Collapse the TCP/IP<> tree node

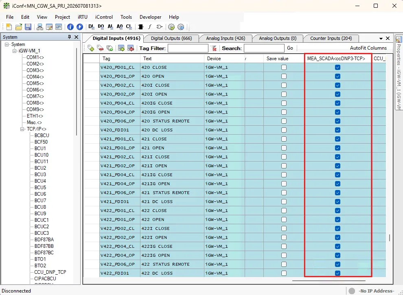[x=22, y=129]
